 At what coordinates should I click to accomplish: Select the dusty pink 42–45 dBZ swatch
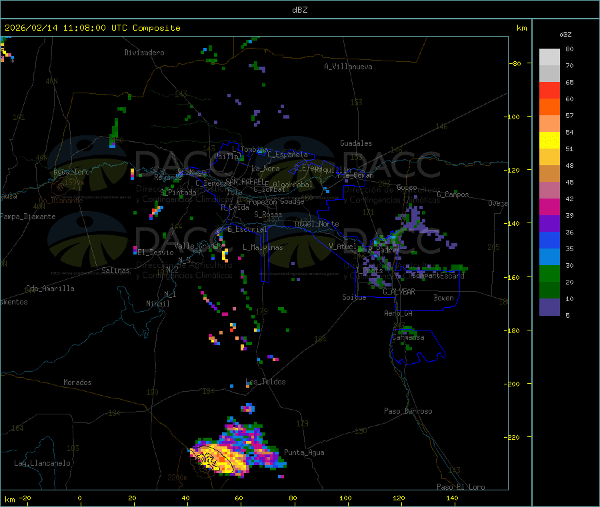(x=549, y=190)
